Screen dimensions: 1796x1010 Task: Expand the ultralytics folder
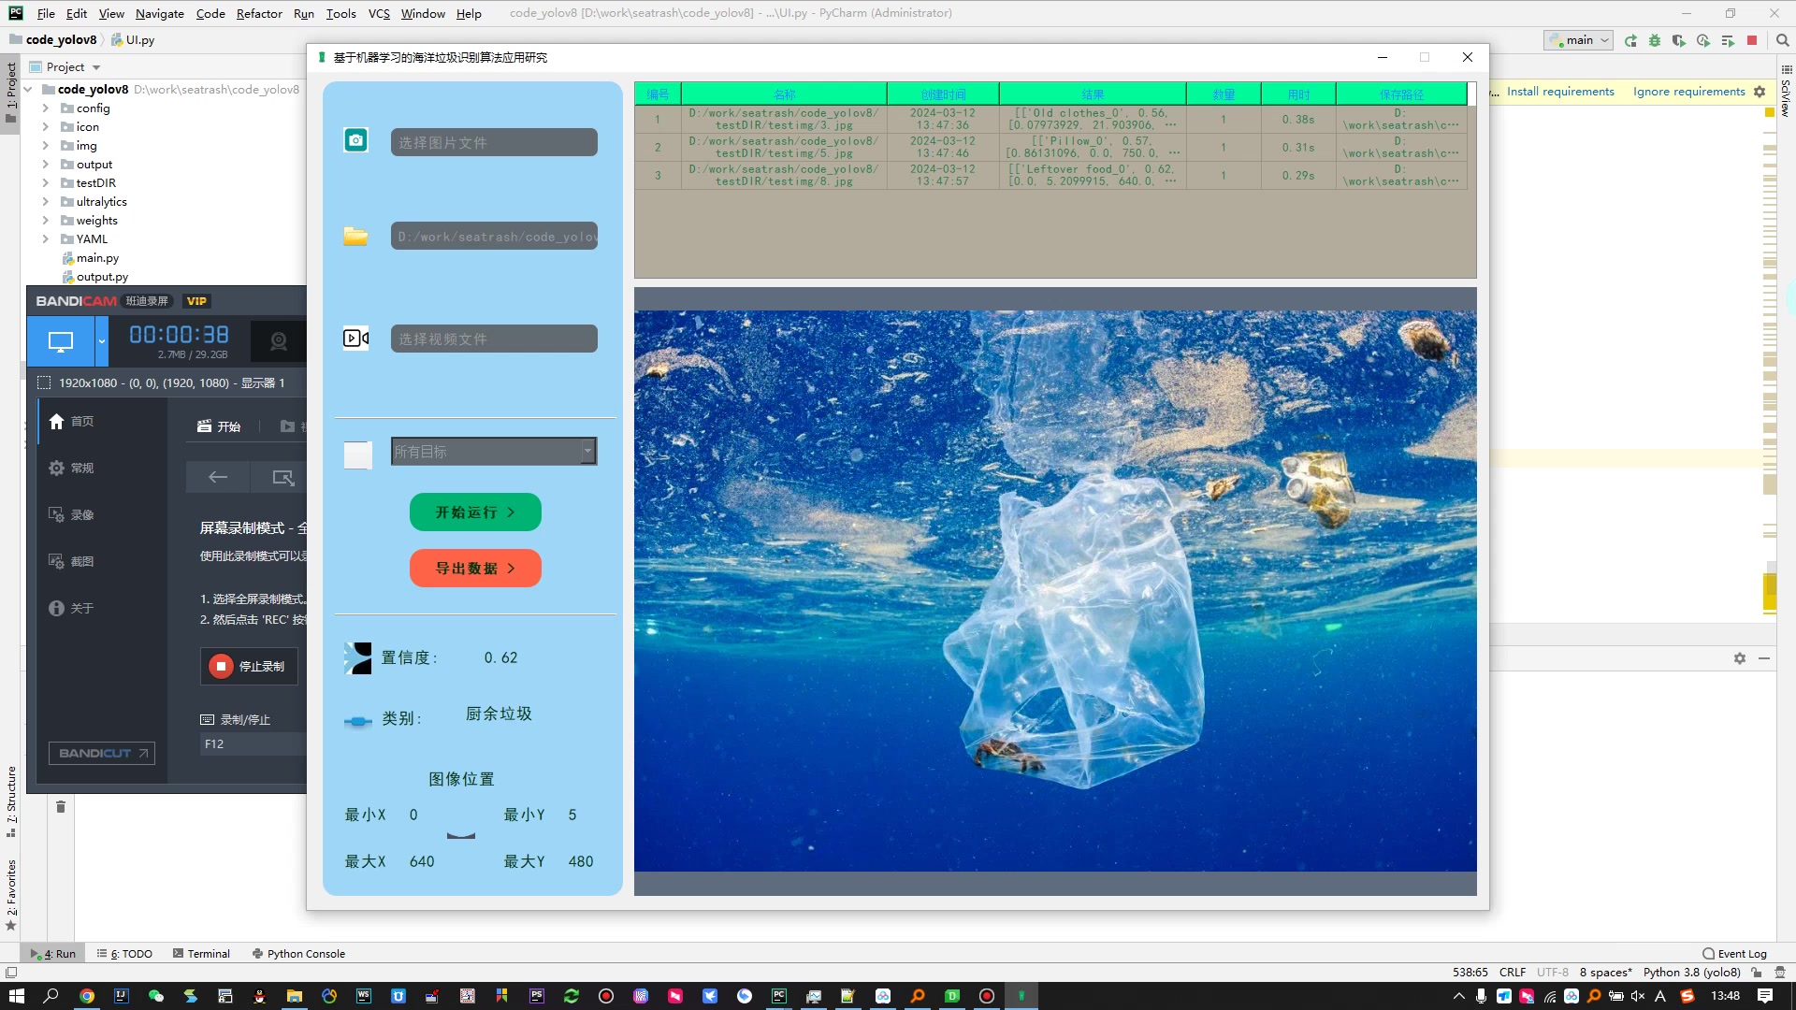click(45, 202)
